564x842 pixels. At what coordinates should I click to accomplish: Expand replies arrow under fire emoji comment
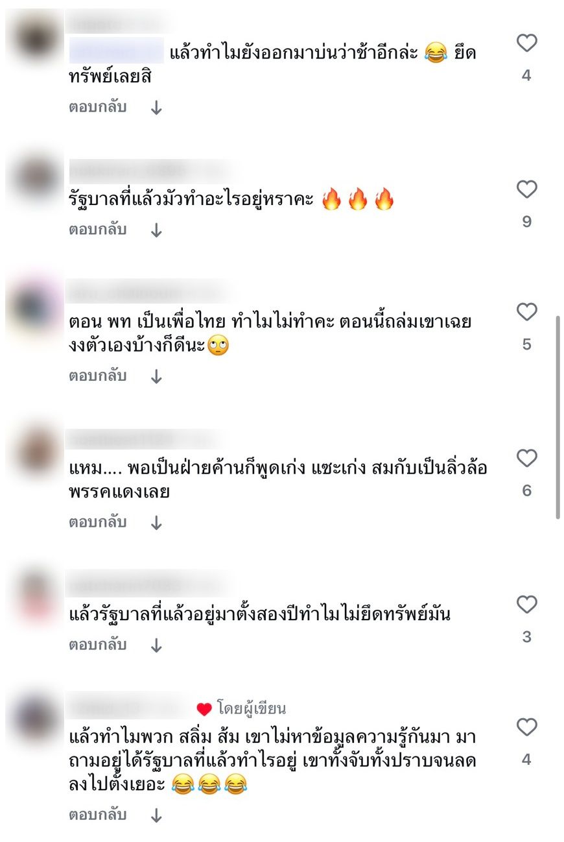click(156, 231)
